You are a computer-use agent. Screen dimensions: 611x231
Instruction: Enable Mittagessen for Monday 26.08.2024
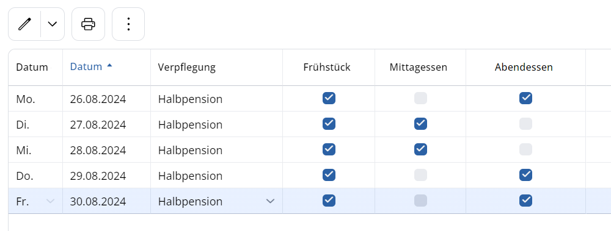click(x=420, y=98)
